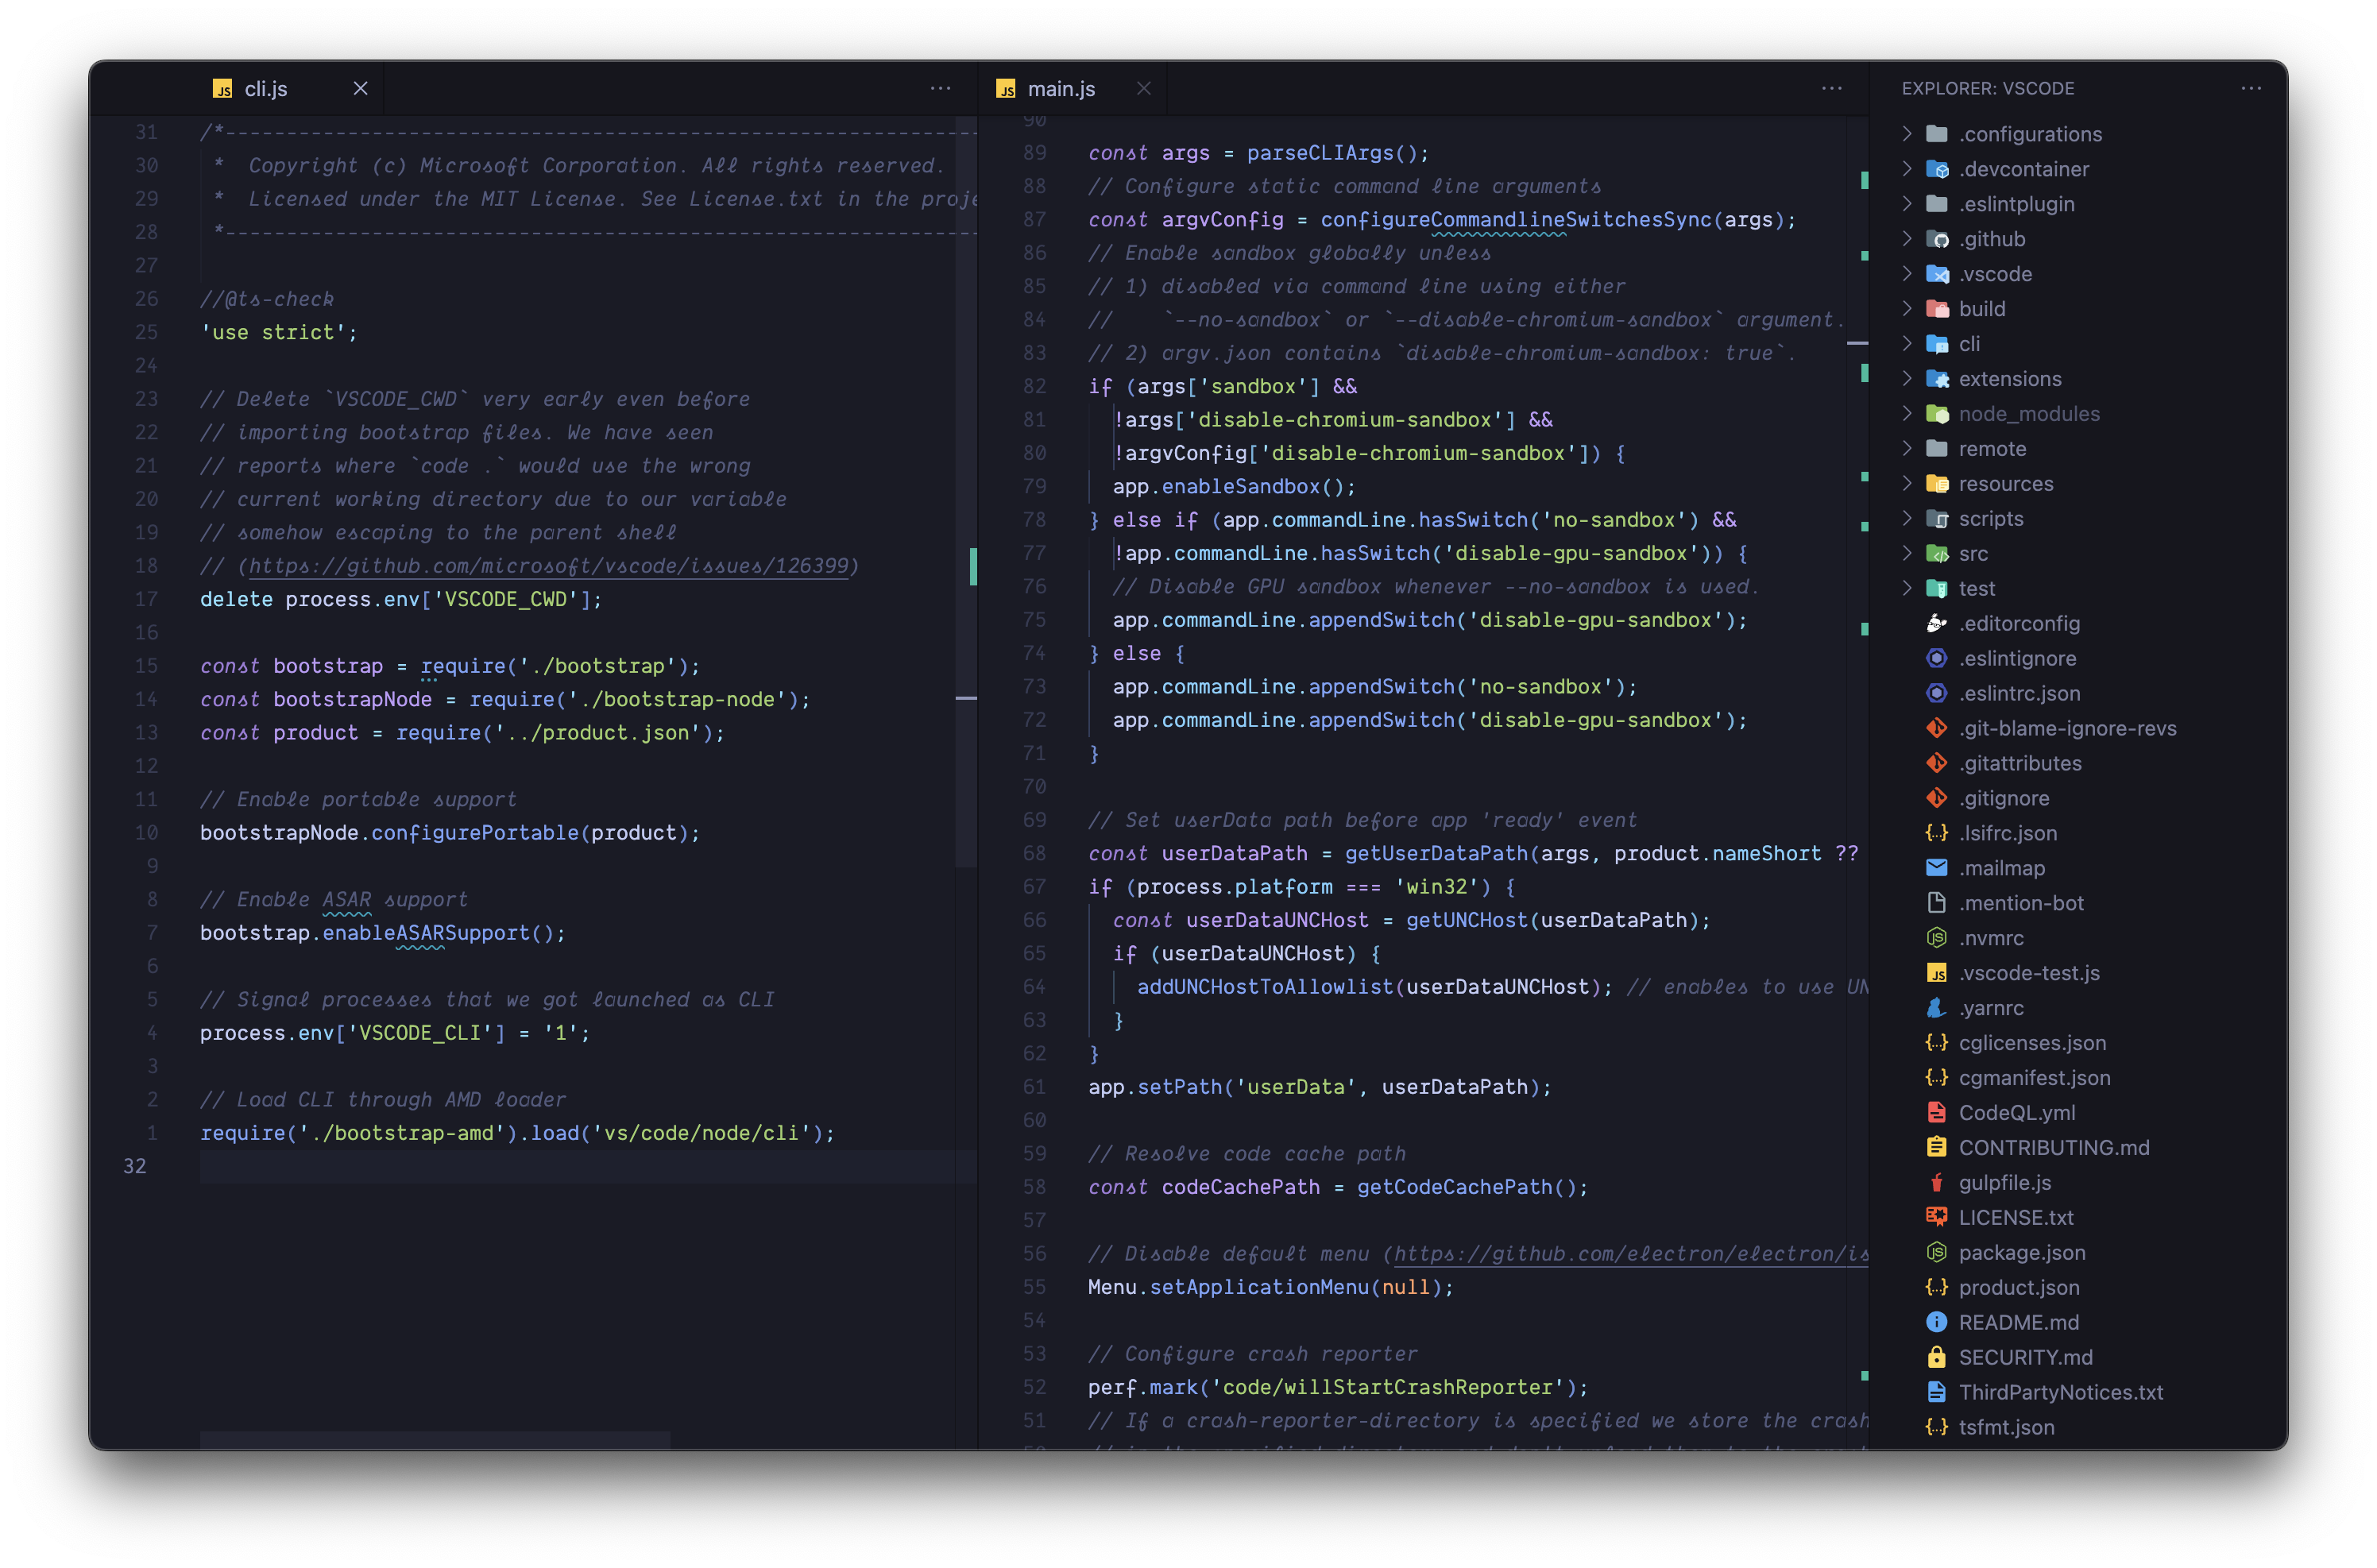Click app.enableSandbox() line in main.js
This screenshot has width=2377, height=1568.
[x=1234, y=487]
